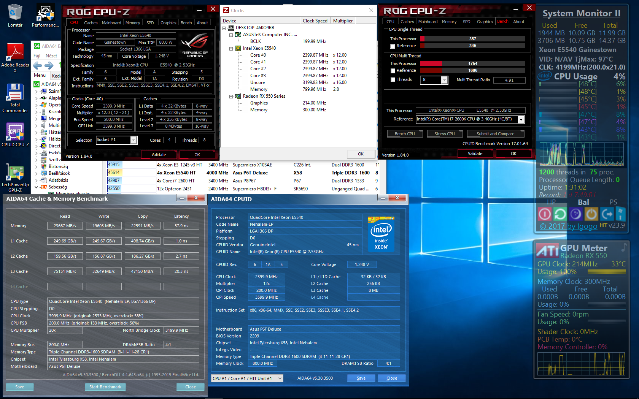Select the Bal power plan label
The height and width of the screenshot is (399, 639).
583,202
